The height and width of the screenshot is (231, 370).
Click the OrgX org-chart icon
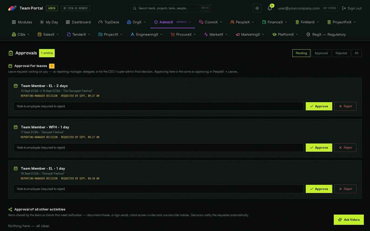[x=129, y=22]
